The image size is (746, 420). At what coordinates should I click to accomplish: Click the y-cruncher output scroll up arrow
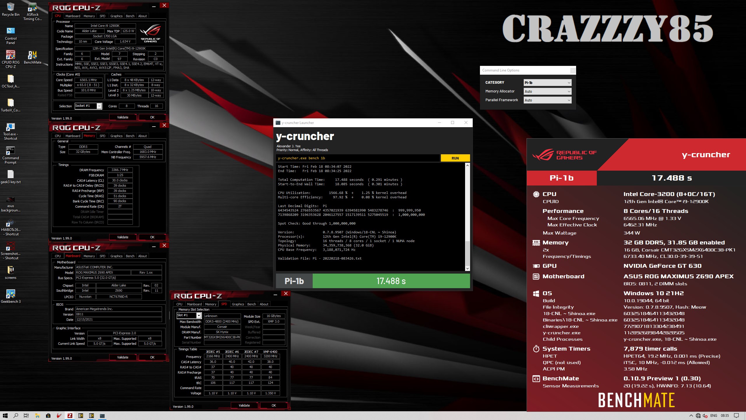pyautogui.click(x=467, y=165)
